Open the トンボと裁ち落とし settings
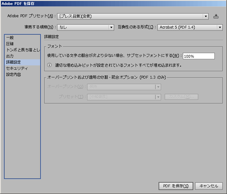The width and height of the screenshot is (227, 194). coord(23,50)
